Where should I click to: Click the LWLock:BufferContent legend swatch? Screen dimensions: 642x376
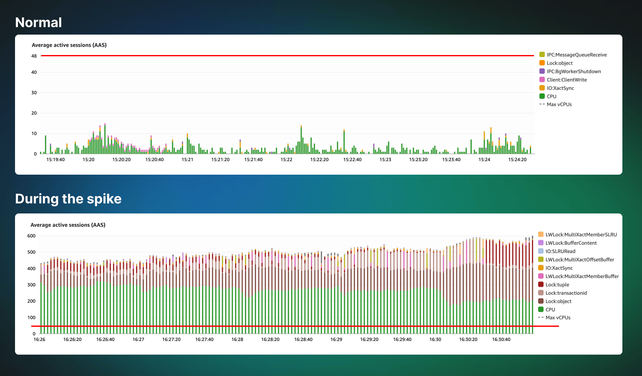(x=541, y=243)
